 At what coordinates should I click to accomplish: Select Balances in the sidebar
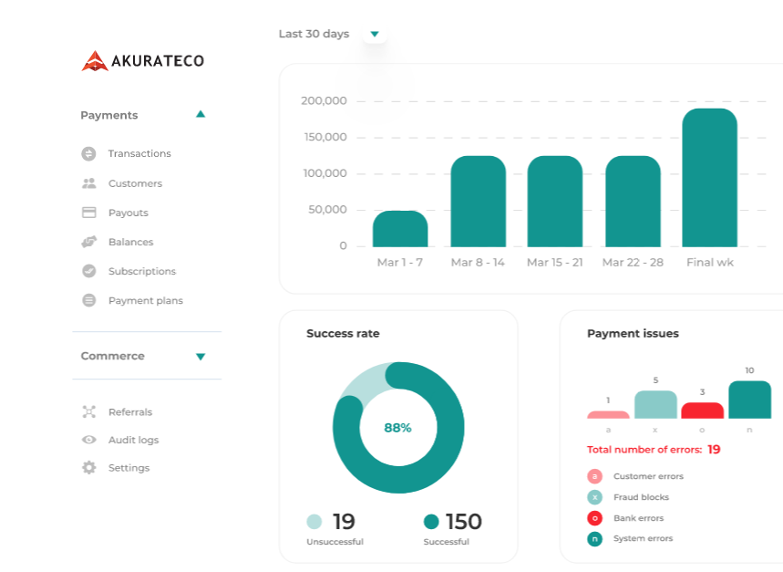click(x=131, y=242)
